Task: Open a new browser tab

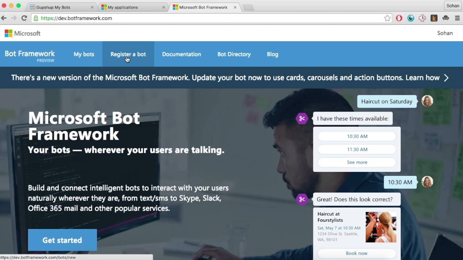Action: point(248,8)
